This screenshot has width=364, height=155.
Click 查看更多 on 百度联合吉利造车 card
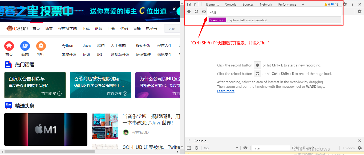51,94
